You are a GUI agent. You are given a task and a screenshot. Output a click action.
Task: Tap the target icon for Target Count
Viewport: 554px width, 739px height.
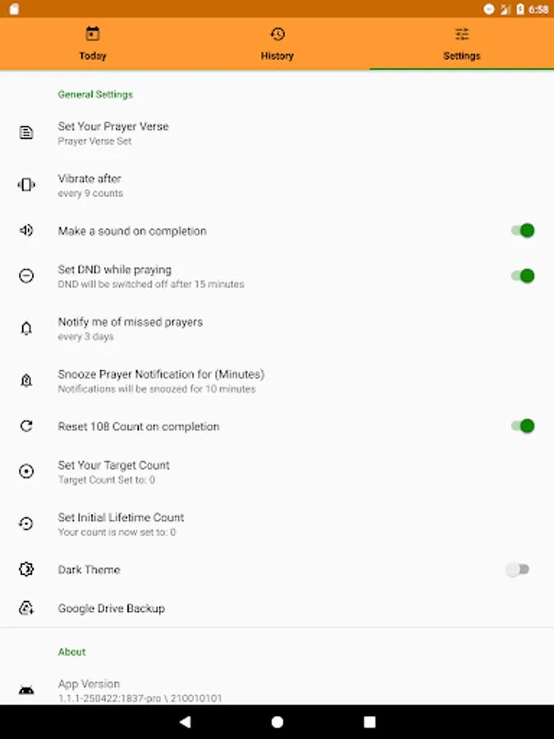(26, 471)
